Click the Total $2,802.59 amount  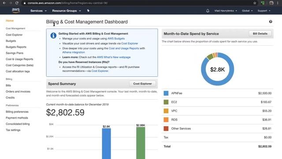coord(265,146)
